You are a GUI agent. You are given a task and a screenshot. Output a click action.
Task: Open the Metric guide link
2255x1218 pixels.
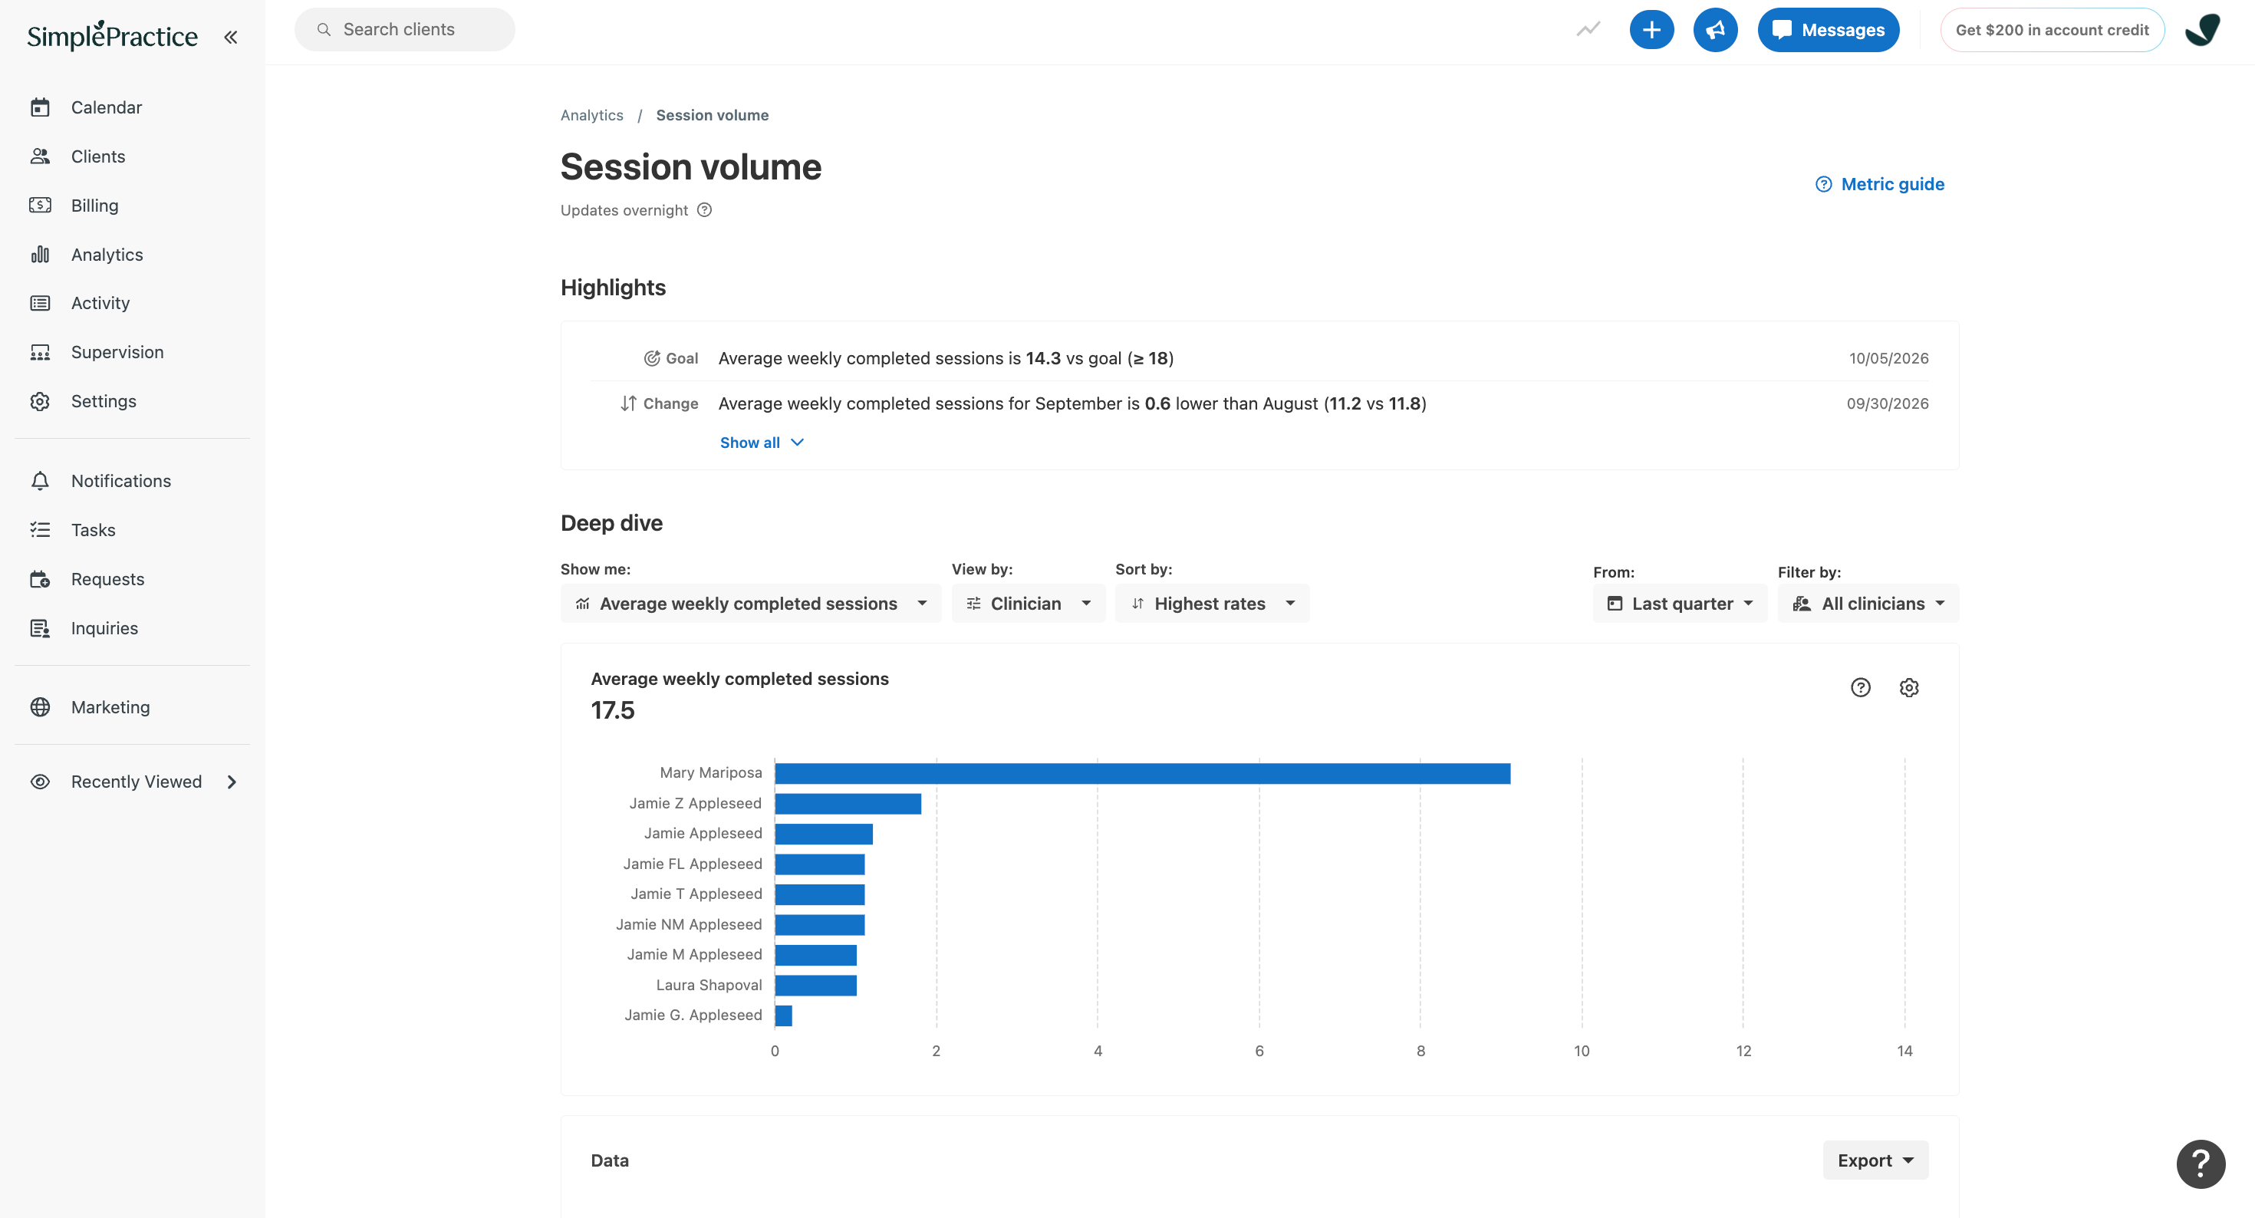(x=1879, y=184)
